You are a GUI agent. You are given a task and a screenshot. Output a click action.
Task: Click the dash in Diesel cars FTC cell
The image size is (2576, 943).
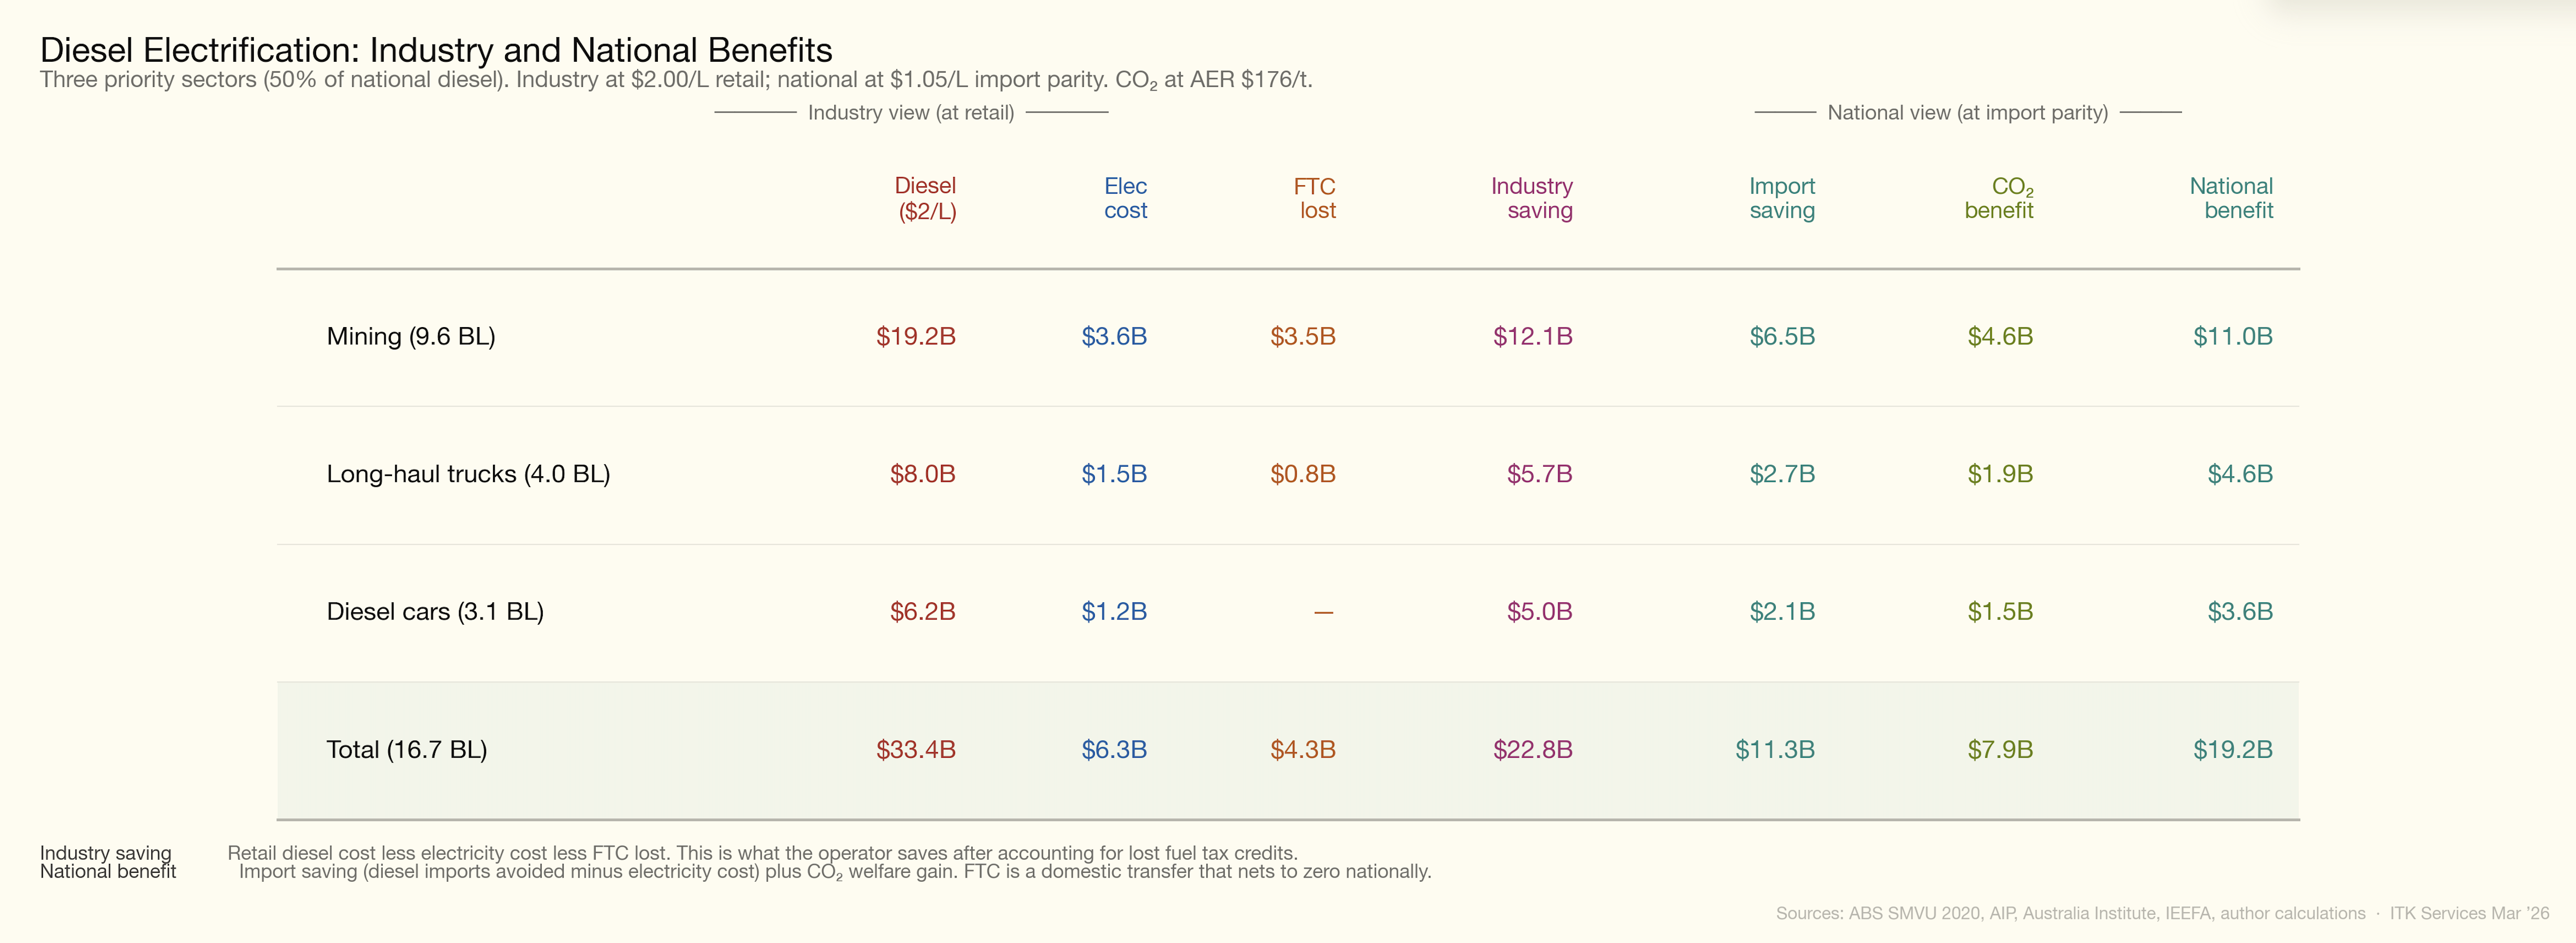[x=1323, y=612]
